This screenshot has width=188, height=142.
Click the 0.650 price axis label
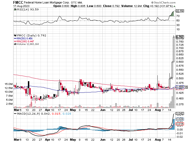pos(180,55)
